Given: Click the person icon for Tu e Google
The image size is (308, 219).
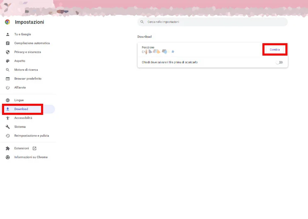Looking at the screenshot, I should pyautogui.click(x=8, y=35).
